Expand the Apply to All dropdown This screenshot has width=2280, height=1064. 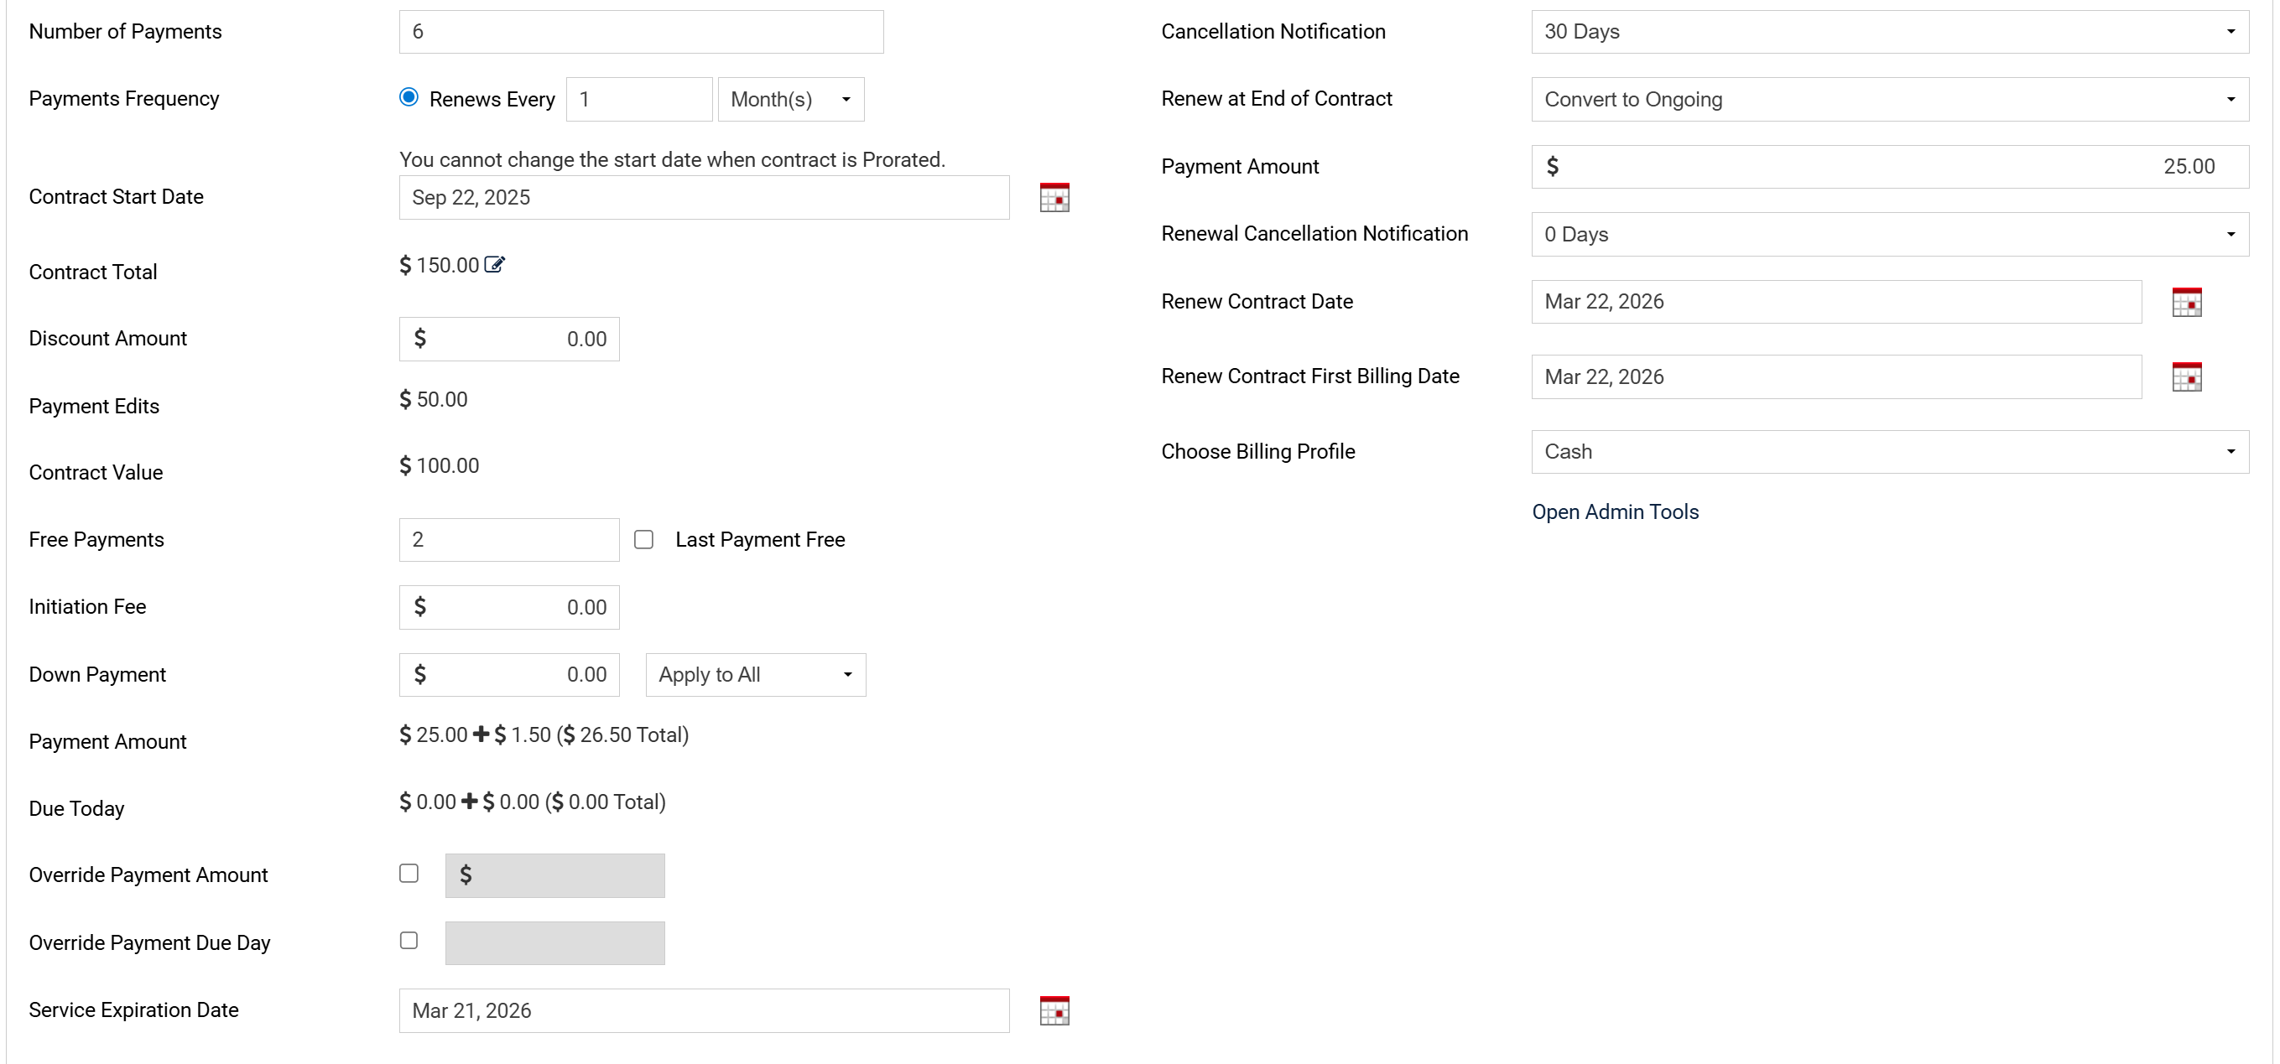tap(755, 675)
